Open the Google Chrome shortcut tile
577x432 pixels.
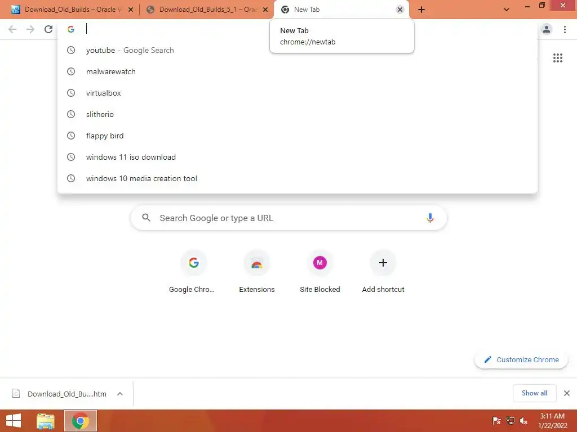[193, 272]
